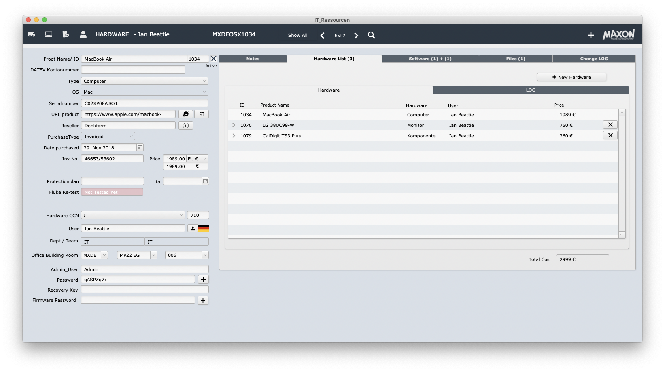This screenshot has width=665, height=372.
Task: Click the User field Ian Beattie
Action: click(x=133, y=229)
